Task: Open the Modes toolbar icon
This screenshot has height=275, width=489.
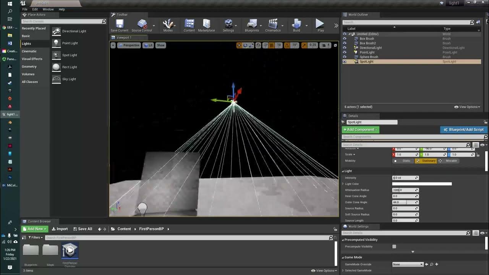Action: point(168,26)
